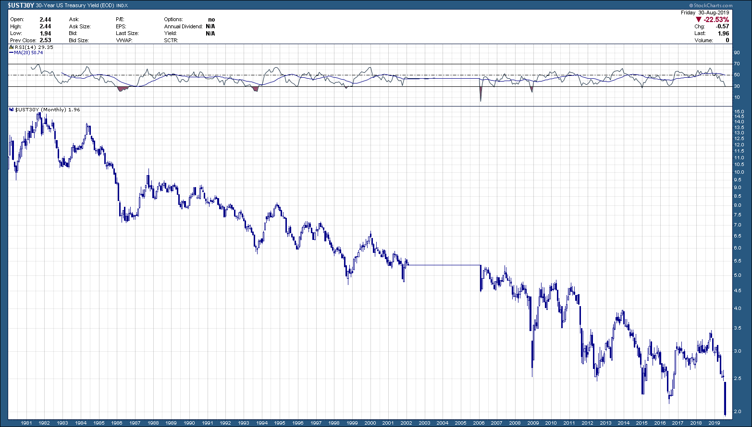Click the MA(20) 50.74 legend text
The width and height of the screenshot is (752, 427).
tap(28, 53)
